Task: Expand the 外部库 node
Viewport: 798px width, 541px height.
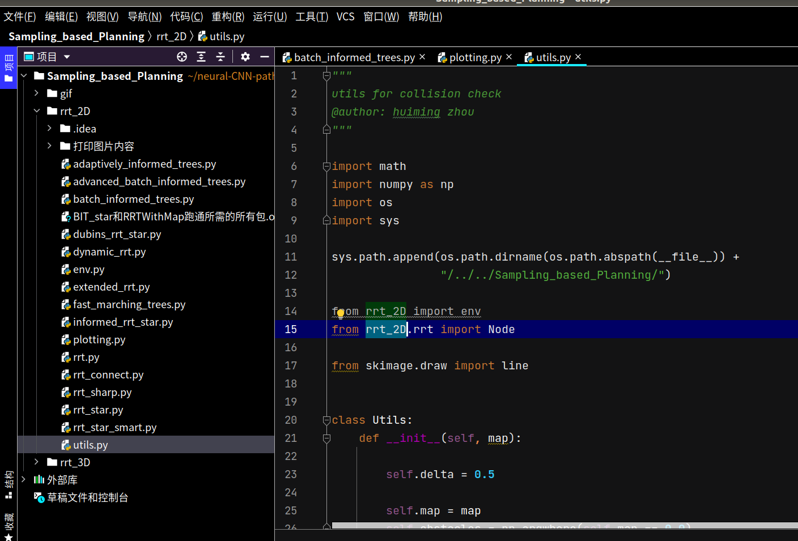Action: [24, 479]
